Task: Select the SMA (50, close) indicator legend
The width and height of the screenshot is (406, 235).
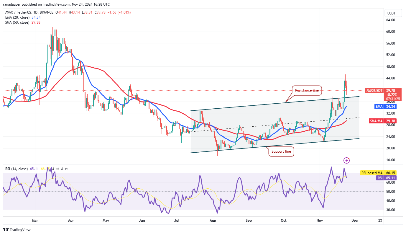Action: (x=17, y=22)
